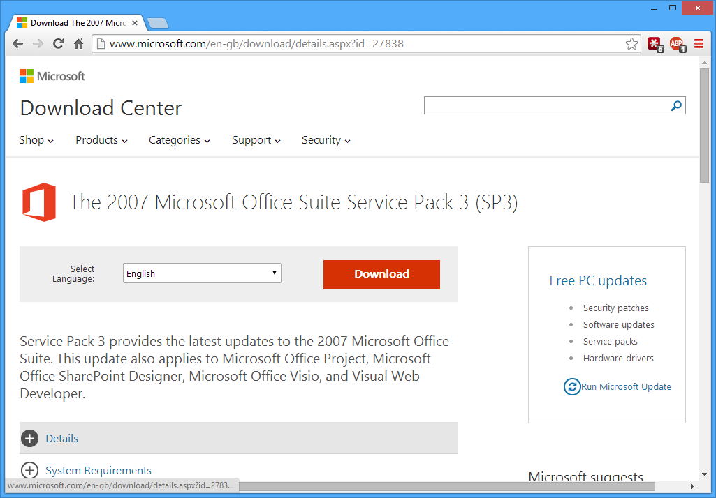Screen dimensions: 716x498
Task: Expand System Requirements with the plus icon
Action: coord(29,470)
